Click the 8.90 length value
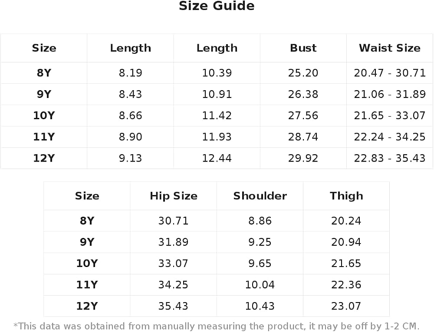 (x=130, y=137)
